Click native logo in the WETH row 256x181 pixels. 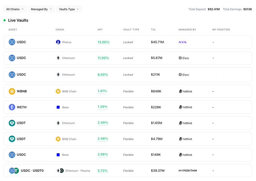pos(185,107)
